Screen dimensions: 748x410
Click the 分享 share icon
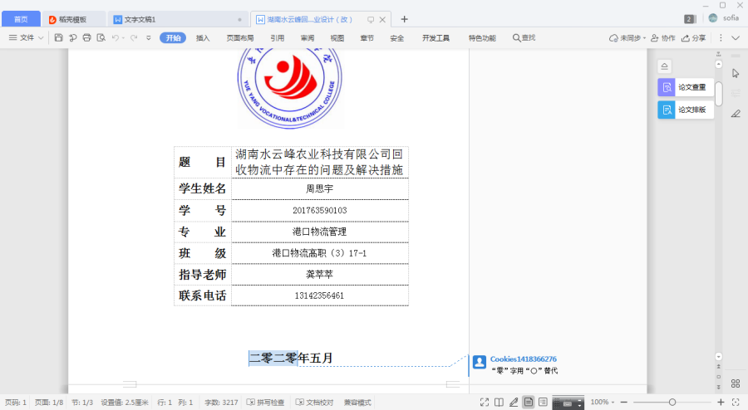[x=694, y=37]
